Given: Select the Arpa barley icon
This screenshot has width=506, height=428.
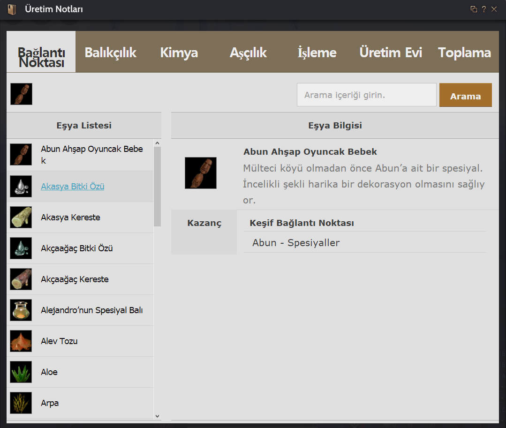Looking at the screenshot, I should (x=21, y=403).
